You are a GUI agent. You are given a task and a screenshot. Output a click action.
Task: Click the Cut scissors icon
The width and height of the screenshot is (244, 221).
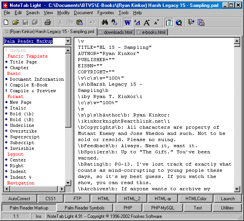pos(60,22)
